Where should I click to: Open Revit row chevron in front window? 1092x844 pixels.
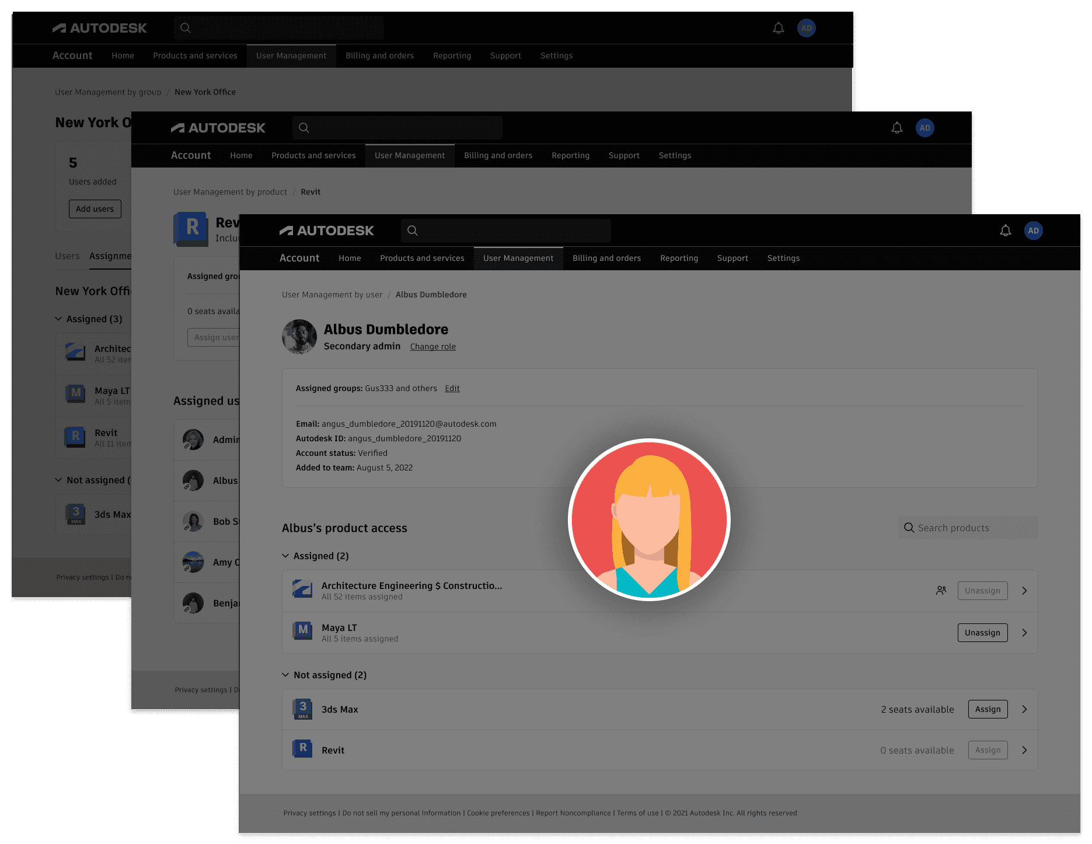coord(1024,750)
